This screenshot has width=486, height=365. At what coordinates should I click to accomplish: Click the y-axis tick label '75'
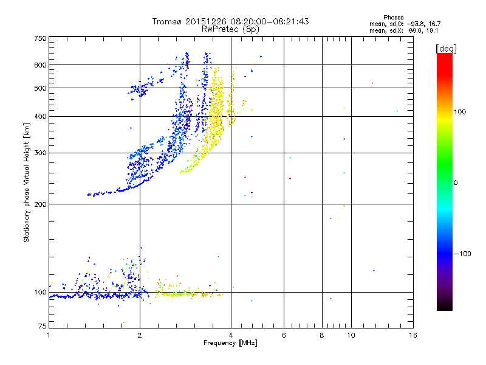[x=43, y=326]
